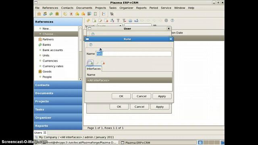Select the <All interfaces> row
This screenshot has height=145, width=258.
(129, 80)
